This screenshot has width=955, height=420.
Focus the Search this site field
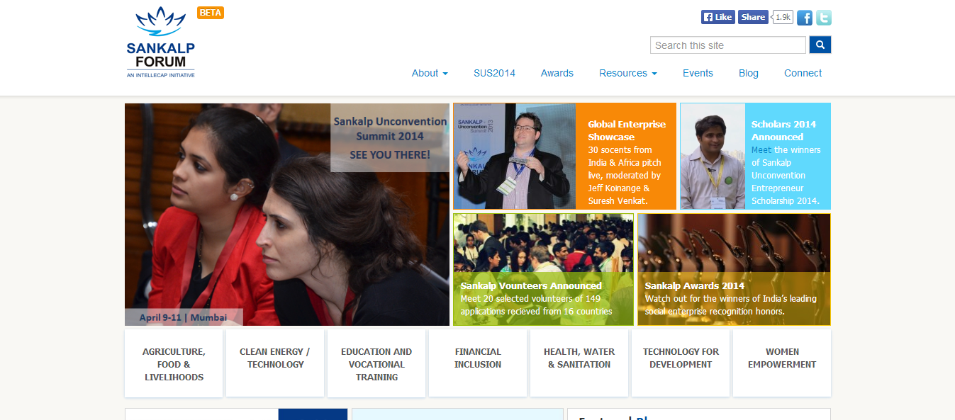[728, 45]
